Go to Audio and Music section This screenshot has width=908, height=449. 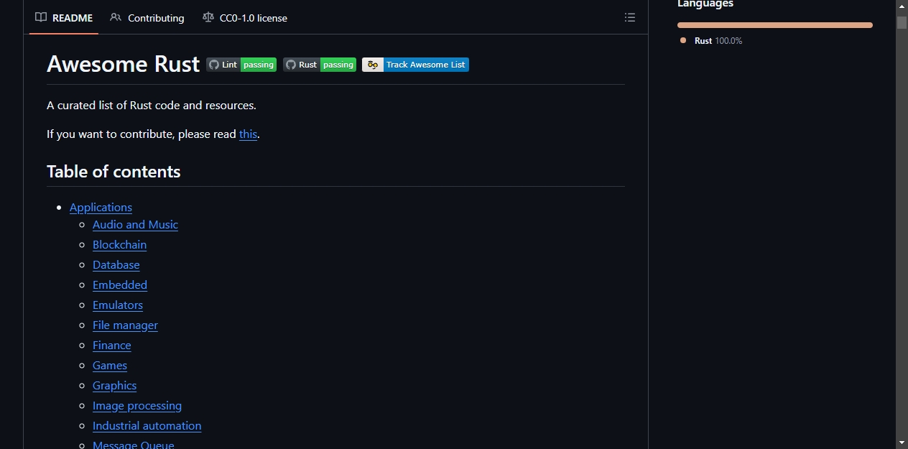[135, 225]
